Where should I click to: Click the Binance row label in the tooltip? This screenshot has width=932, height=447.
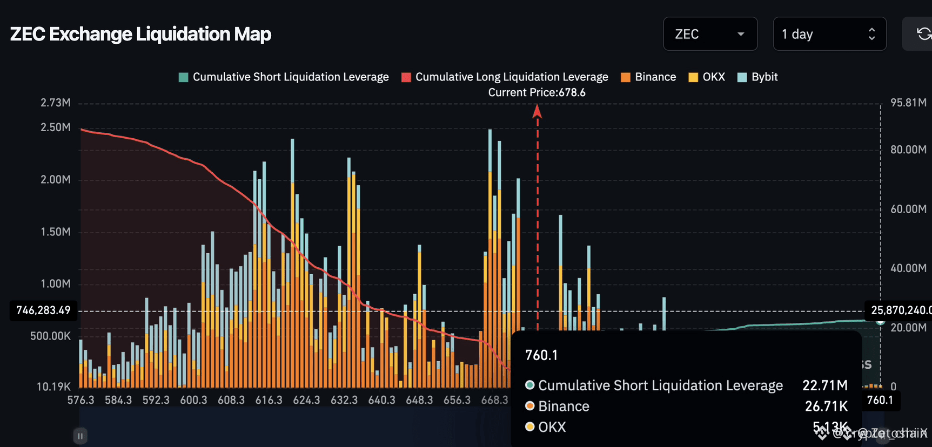click(564, 407)
